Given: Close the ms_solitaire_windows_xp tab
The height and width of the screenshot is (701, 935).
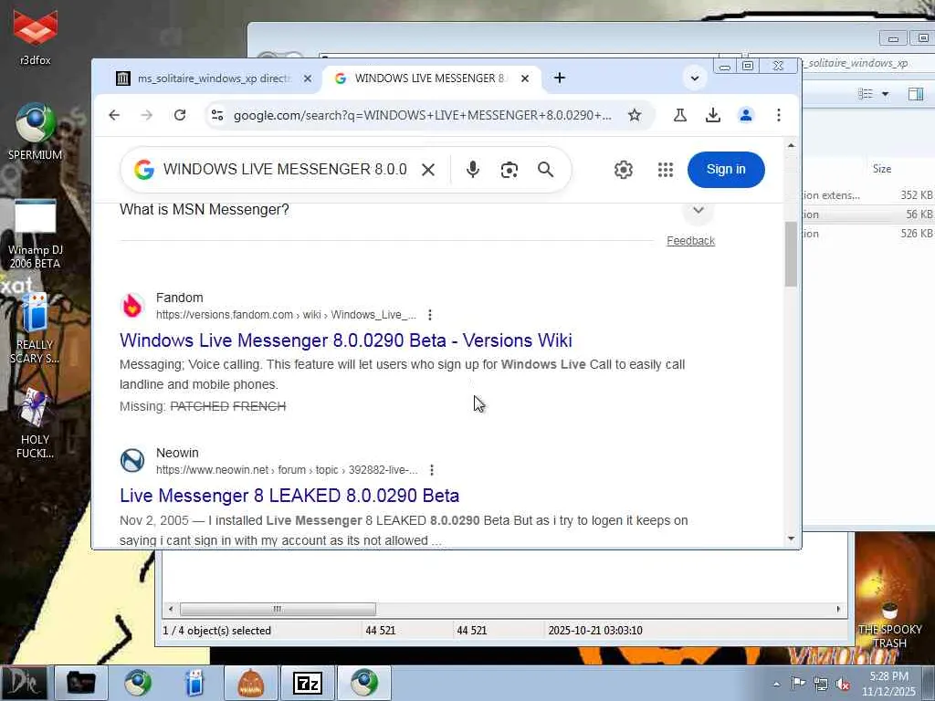Looking at the screenshot, I should coord(307,78).
